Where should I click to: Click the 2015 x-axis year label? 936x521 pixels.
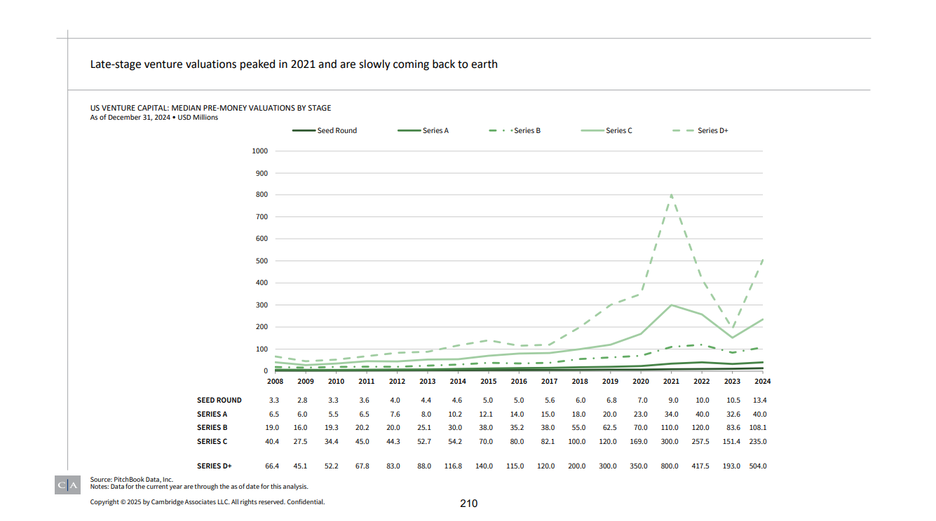point(489,382)
